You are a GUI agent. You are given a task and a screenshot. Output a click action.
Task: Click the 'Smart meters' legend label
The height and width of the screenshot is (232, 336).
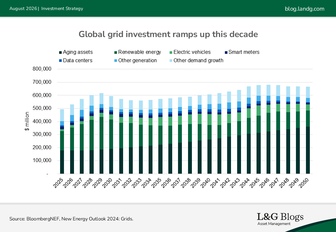[x=244, y=52]
